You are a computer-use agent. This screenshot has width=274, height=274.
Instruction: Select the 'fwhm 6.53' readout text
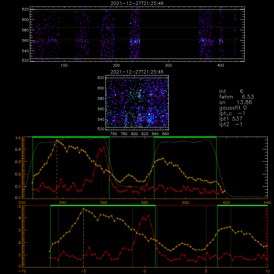(236, 97)
